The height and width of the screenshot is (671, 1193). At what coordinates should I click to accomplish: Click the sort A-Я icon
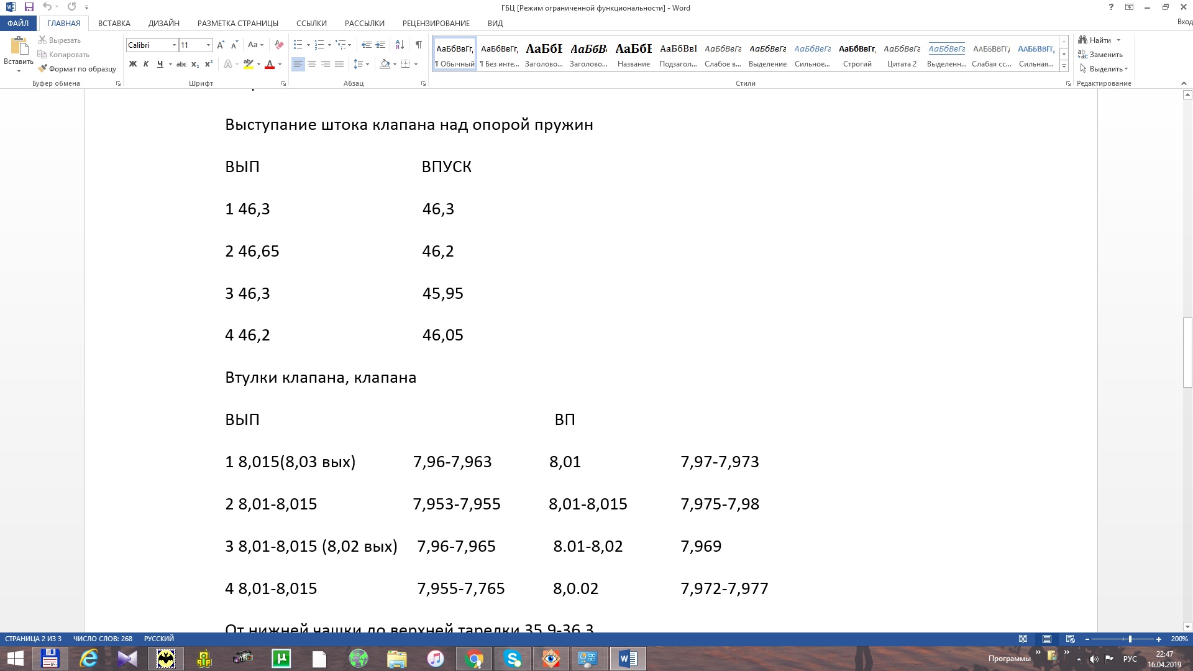click(x=400, y=45)
